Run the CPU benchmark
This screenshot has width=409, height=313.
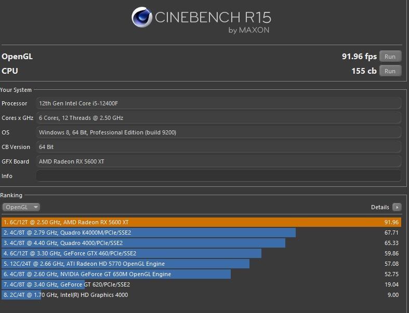390,71
